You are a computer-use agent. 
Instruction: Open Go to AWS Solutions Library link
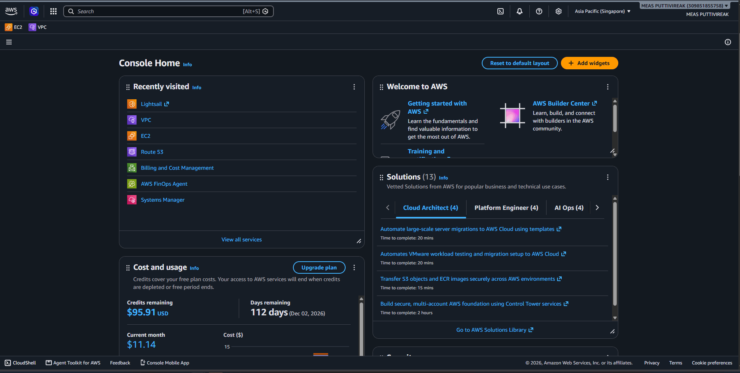pyautogui.click(x=495, y=330)
